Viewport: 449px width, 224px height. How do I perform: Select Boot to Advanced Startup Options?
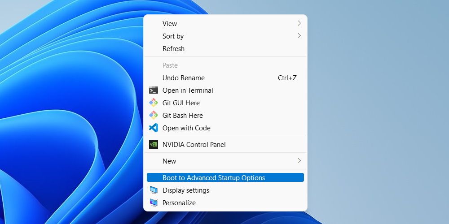[225, 177]
